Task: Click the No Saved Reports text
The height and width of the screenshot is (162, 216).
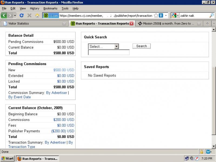Action: pos(102,75)
